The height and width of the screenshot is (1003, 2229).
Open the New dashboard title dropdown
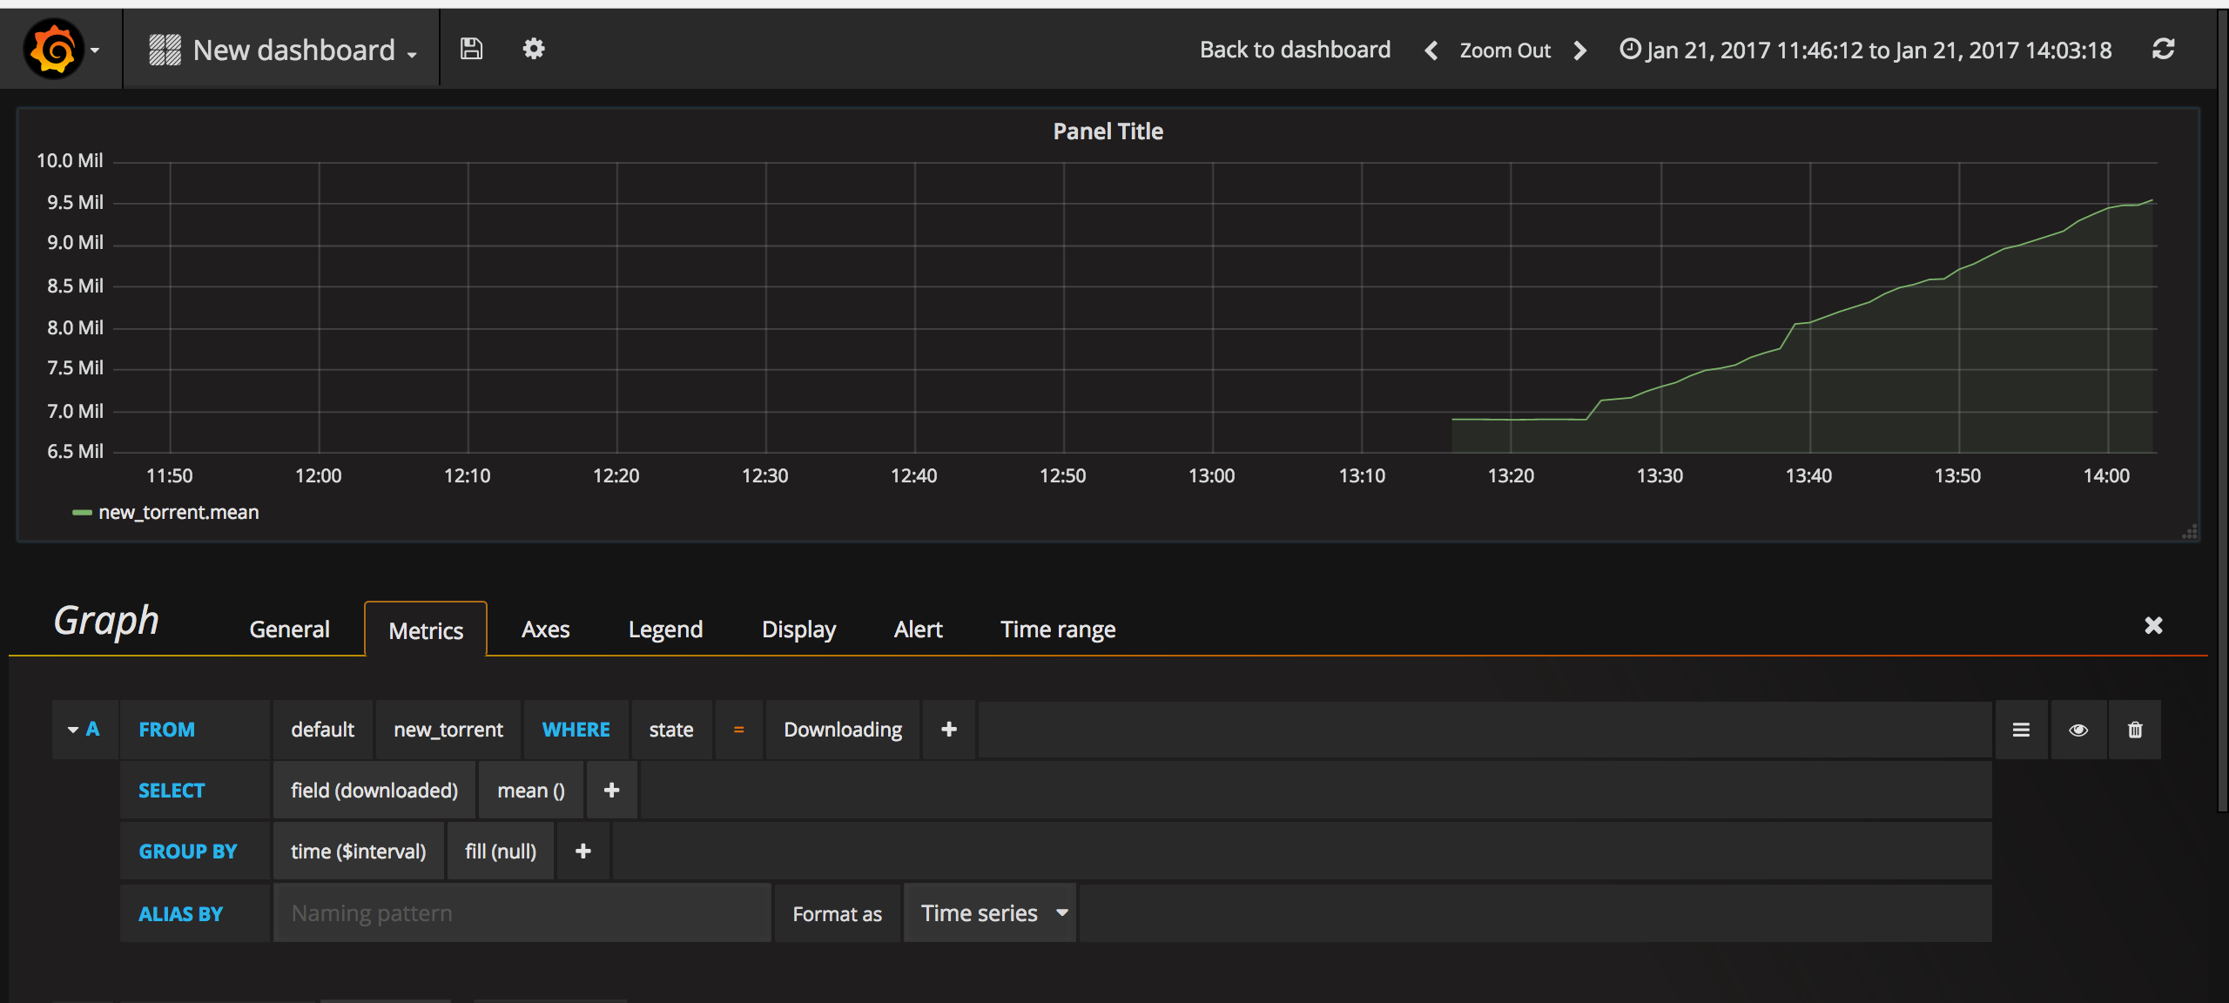[x=300, y=50]
